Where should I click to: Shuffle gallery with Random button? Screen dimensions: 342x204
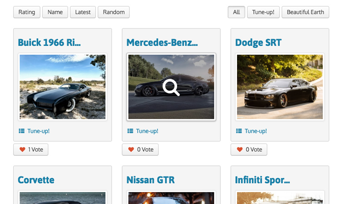114,12
